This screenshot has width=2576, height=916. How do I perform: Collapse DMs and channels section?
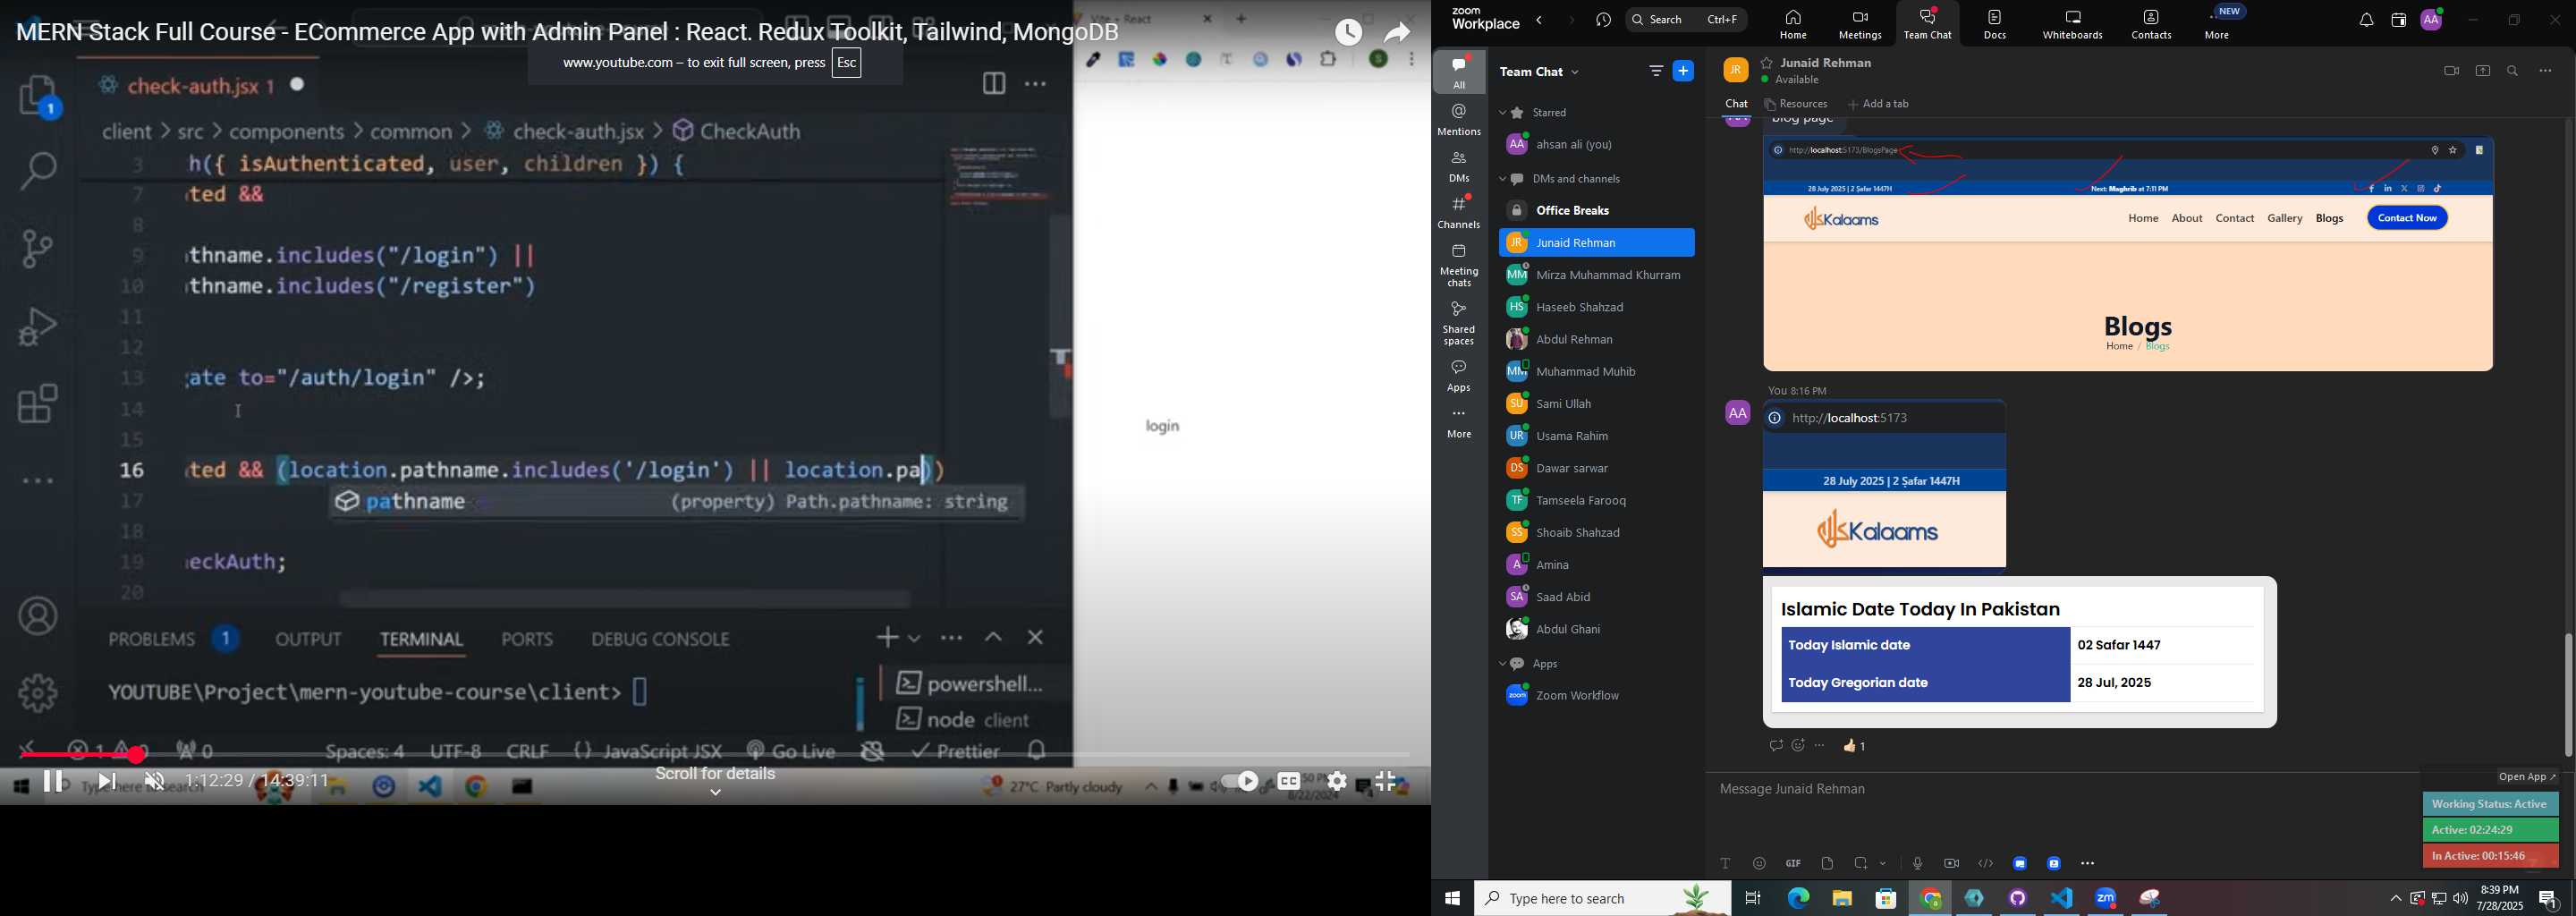[1502, 180]
